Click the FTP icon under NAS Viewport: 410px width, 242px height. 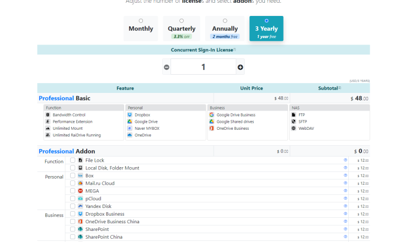click(x=294, y=114)
